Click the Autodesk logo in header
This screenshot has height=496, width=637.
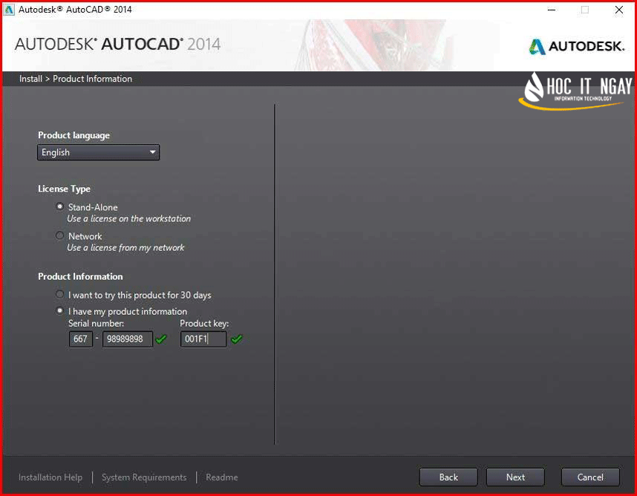[576, 46]
